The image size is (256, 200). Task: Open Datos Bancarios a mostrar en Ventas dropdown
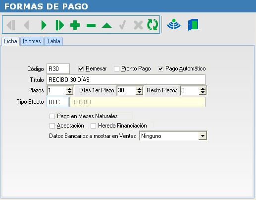203,136
